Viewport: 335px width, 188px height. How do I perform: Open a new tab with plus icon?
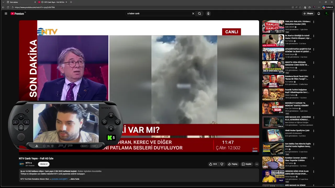point(71,2)
